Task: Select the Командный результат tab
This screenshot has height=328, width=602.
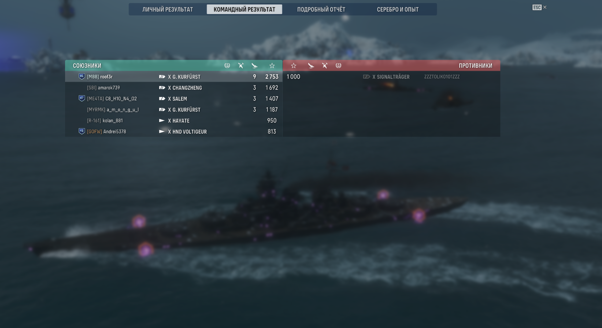Action: tap(244, 9)
